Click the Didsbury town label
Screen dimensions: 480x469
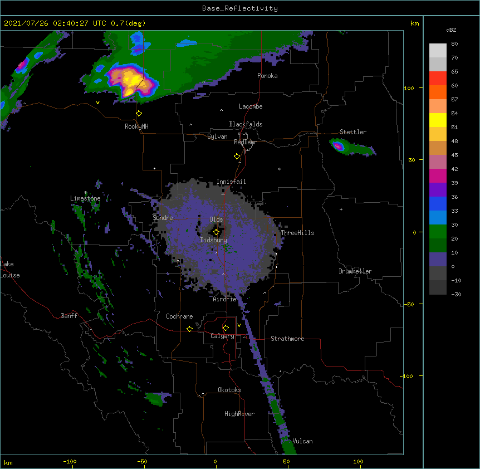coord(213,240)
